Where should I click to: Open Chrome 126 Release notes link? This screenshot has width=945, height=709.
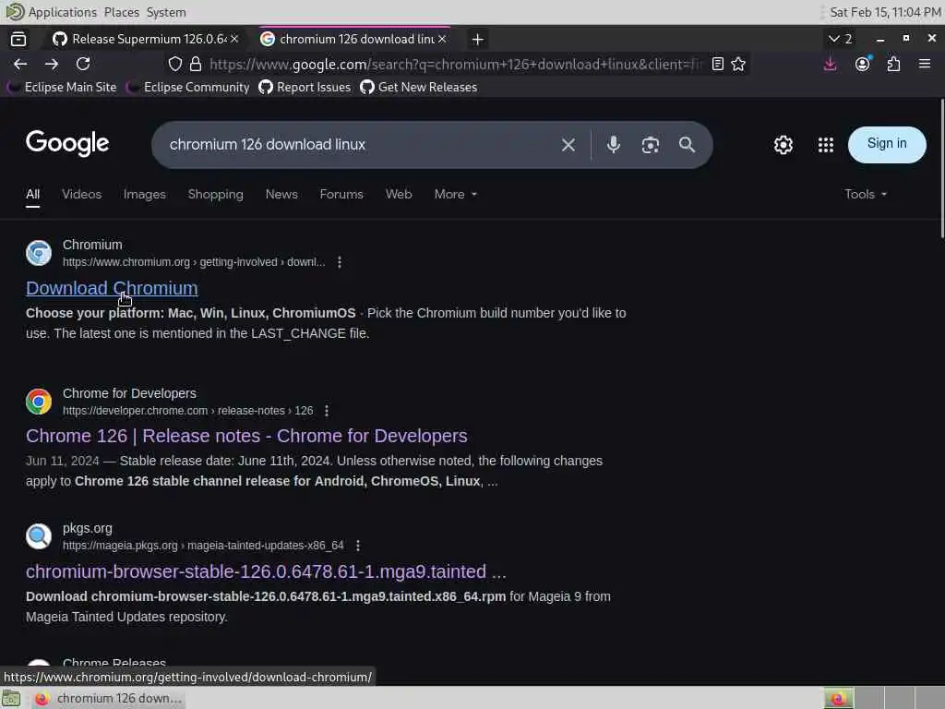point(246,436)
